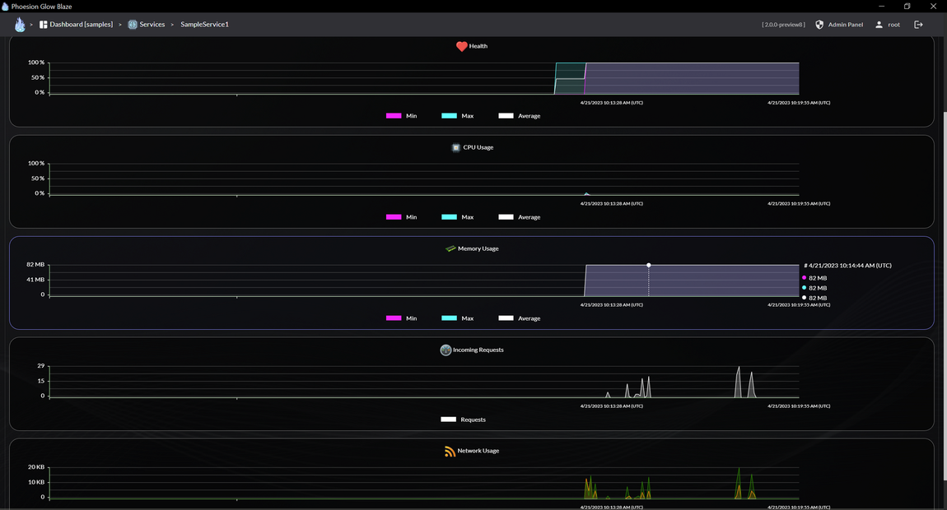The image size is (947, 510).
Task: Click the Services globe icon
Action: pyautogui.click(x=133, y=25)
